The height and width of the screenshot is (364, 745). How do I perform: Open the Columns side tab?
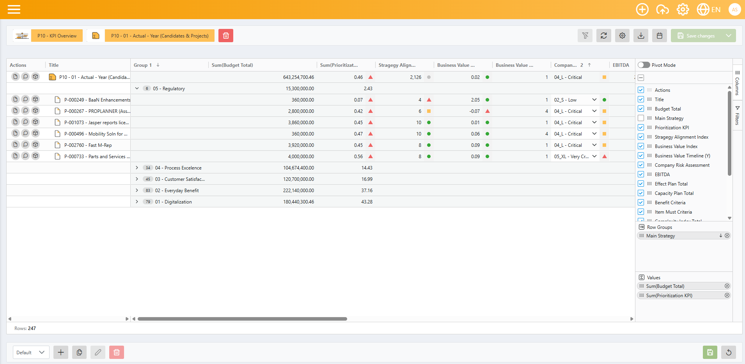pos(737,83)
